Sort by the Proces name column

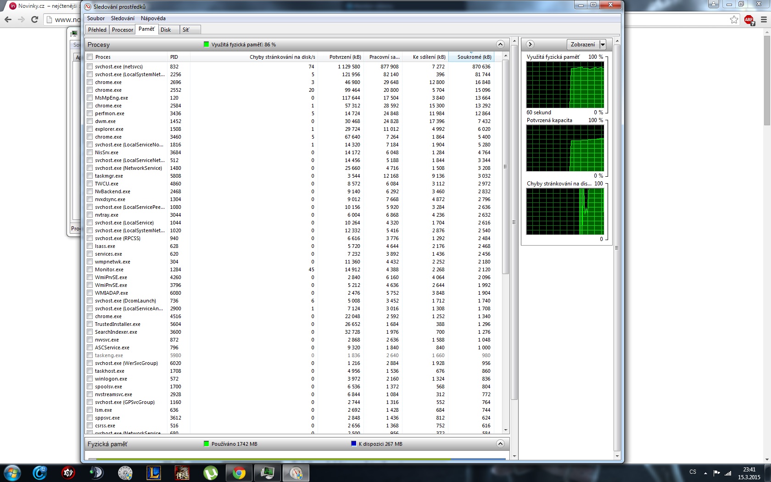coord(130,57)
